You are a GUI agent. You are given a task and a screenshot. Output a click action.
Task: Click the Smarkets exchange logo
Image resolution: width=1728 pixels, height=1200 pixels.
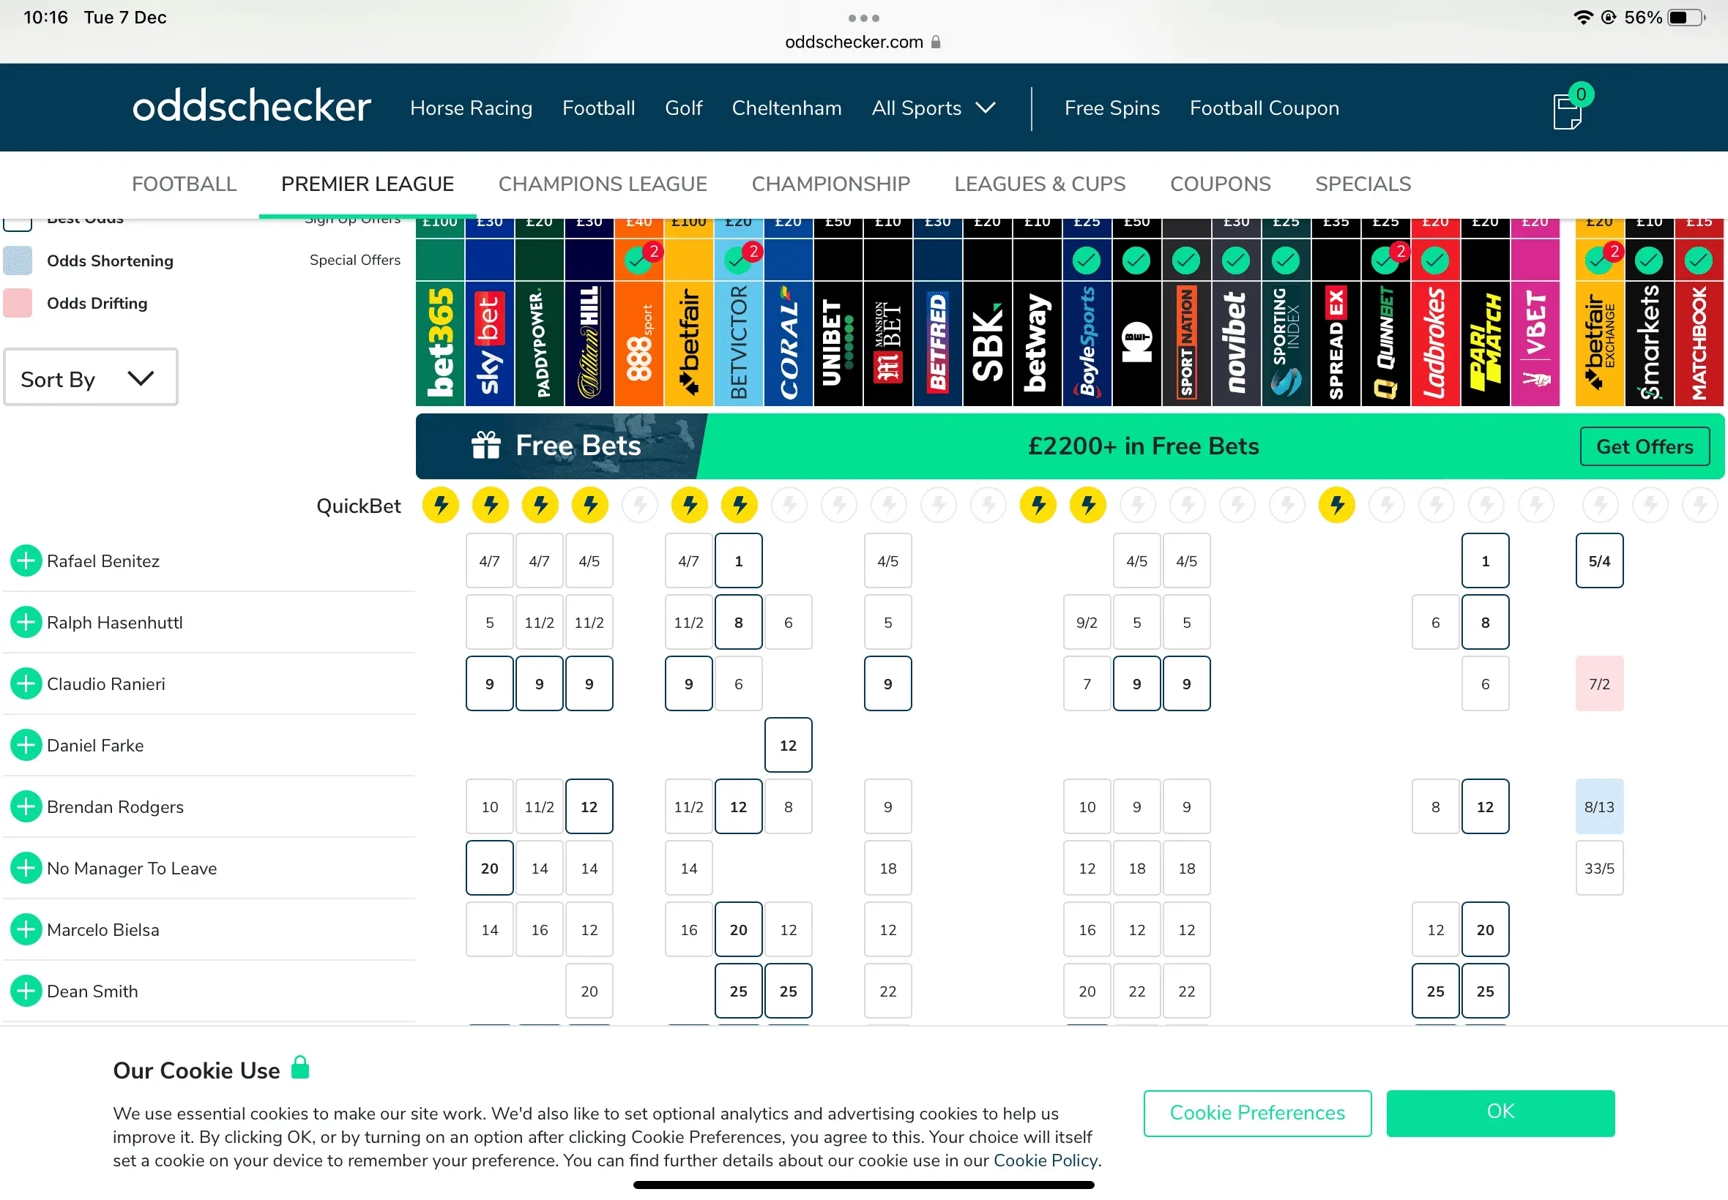1648,343
